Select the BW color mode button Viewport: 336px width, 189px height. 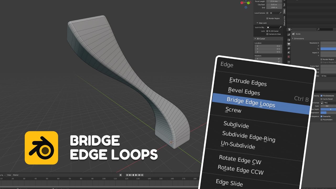point(327,106)
